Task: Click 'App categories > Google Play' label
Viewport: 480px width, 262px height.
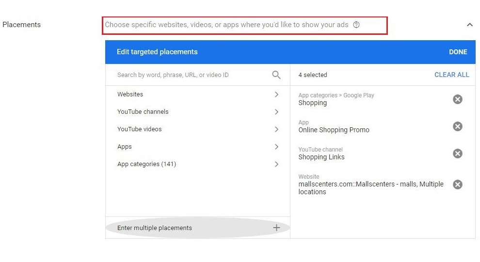Action: click(x=336, y=95)
